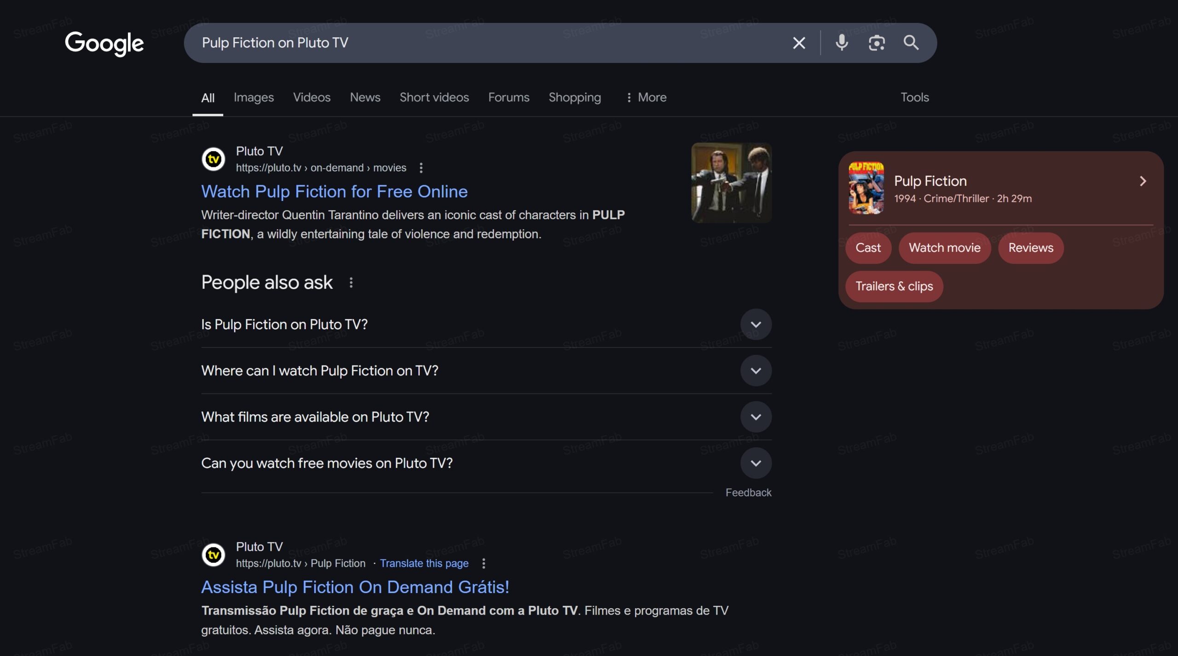Click the Google logo
The width and height of the screenshot is (1178, 656).
pyautogui.click(x=104, y=43)
